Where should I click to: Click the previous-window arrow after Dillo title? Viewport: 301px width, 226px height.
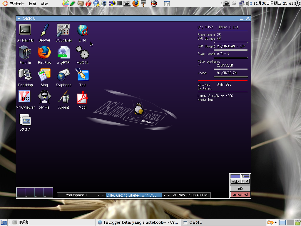coord(164,195)
